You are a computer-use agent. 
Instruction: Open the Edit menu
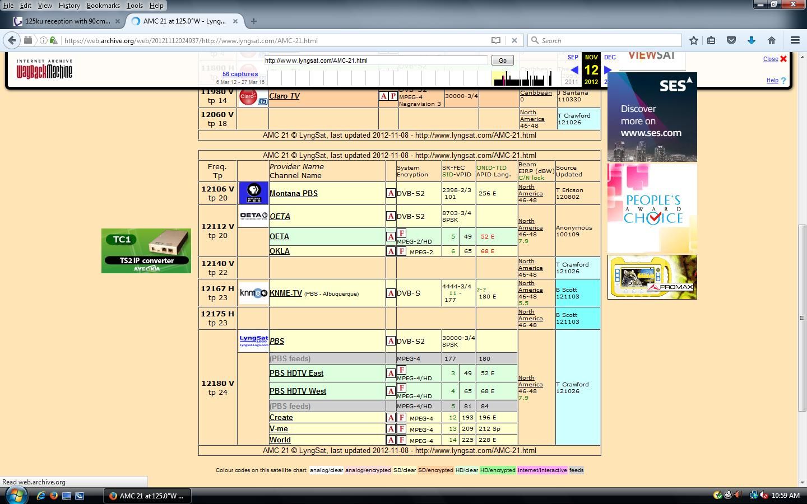[25, 5]
